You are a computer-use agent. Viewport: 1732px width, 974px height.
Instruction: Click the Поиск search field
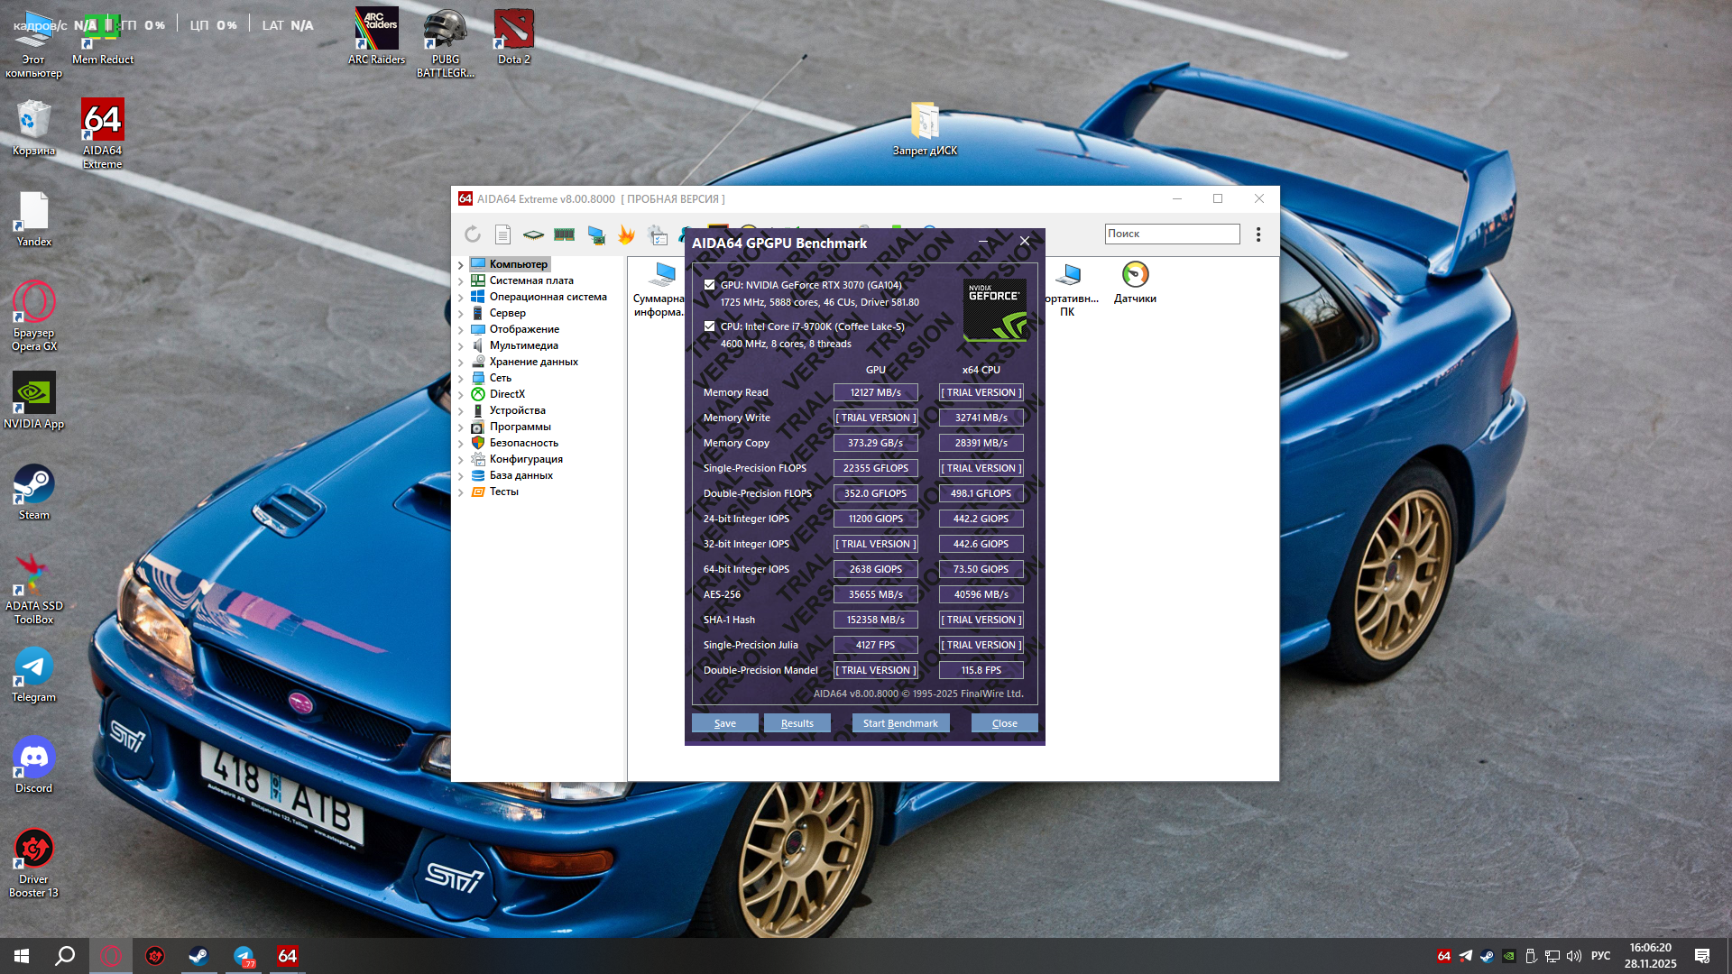1172,234
